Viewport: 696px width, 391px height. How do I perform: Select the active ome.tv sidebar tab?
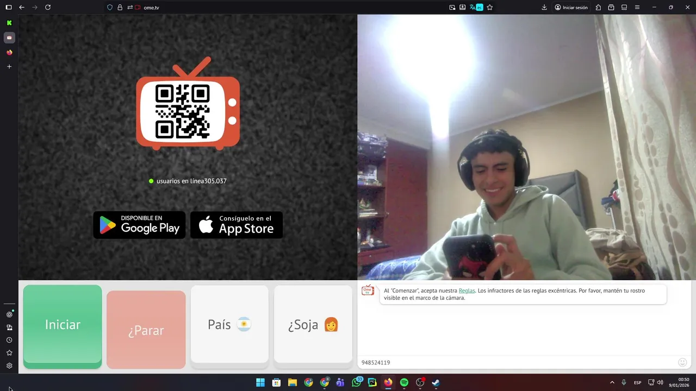click(9, 37)
